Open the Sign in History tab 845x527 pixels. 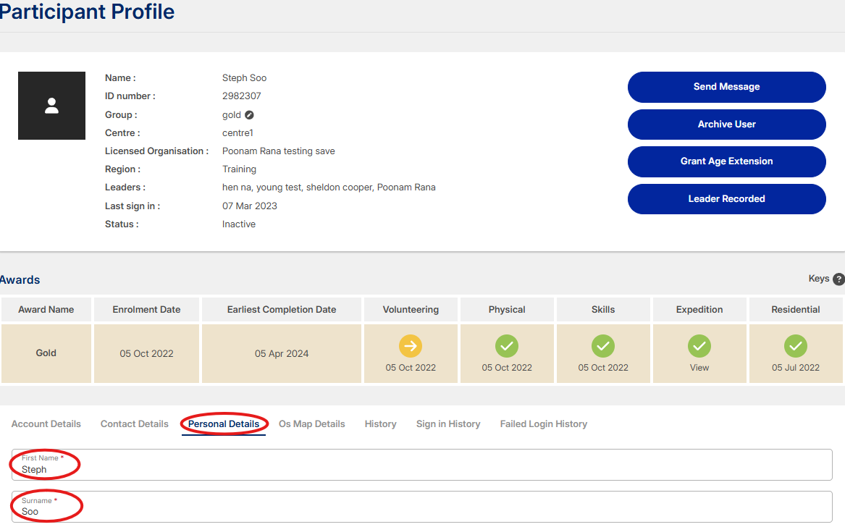click(x=448, y=424)
